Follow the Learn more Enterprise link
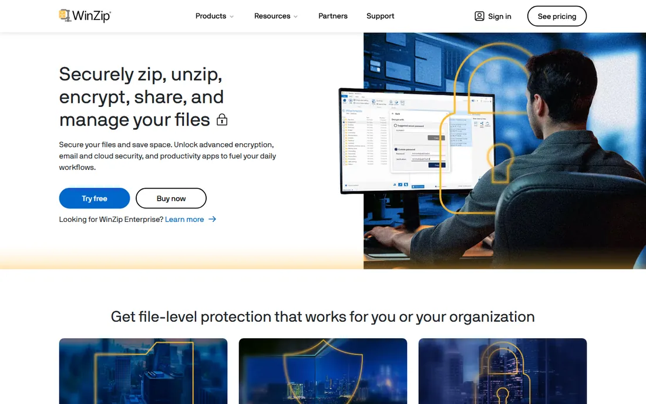Viewport: 646px width, 404px height. coord(184,220)
